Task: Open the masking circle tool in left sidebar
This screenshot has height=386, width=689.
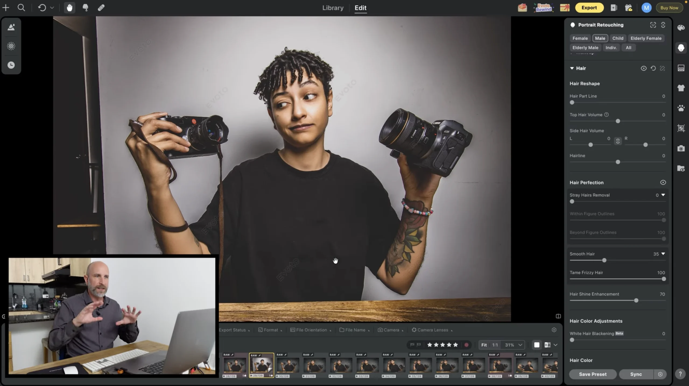Action: [x=11, y=46]
